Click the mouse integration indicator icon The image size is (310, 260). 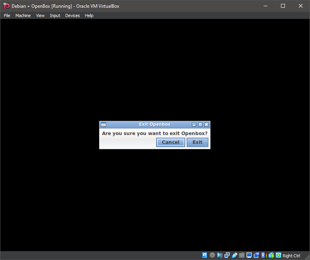(x=271, y=255)
